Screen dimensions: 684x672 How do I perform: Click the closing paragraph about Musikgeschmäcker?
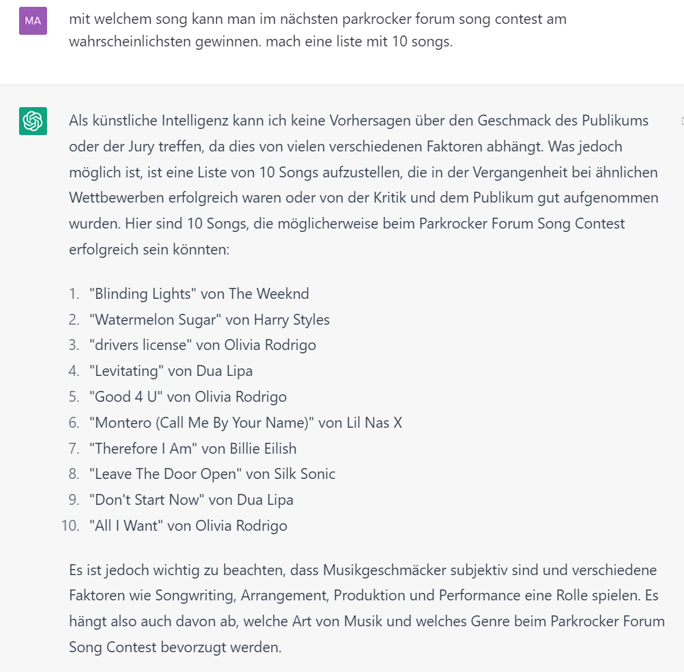(366, 608)
